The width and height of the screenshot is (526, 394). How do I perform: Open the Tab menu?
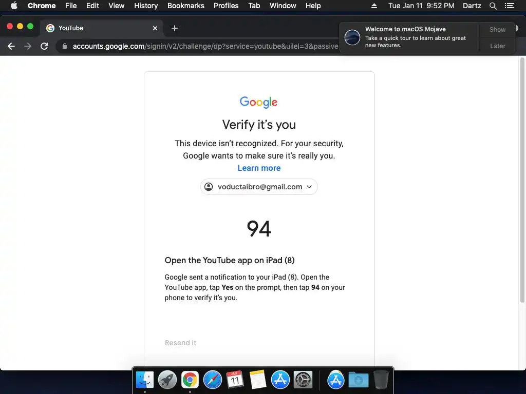(x=254, y=6)
